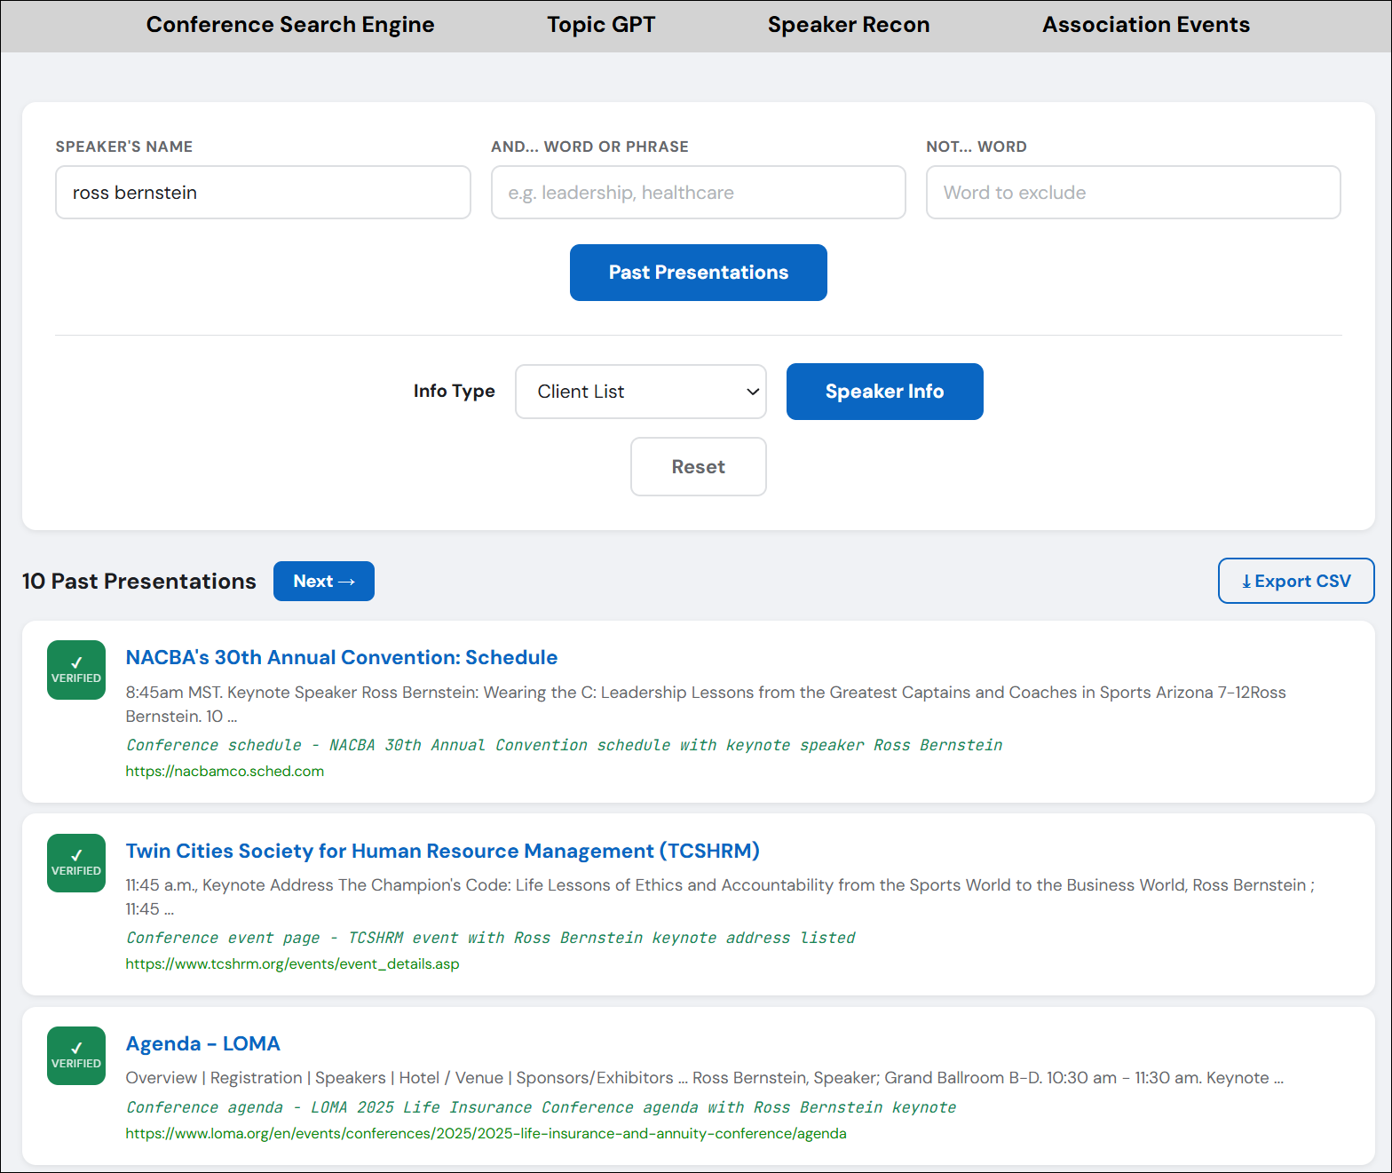Go to Next results page
The height and width of the screenshot is (1173, 1392).
(324, 582)
